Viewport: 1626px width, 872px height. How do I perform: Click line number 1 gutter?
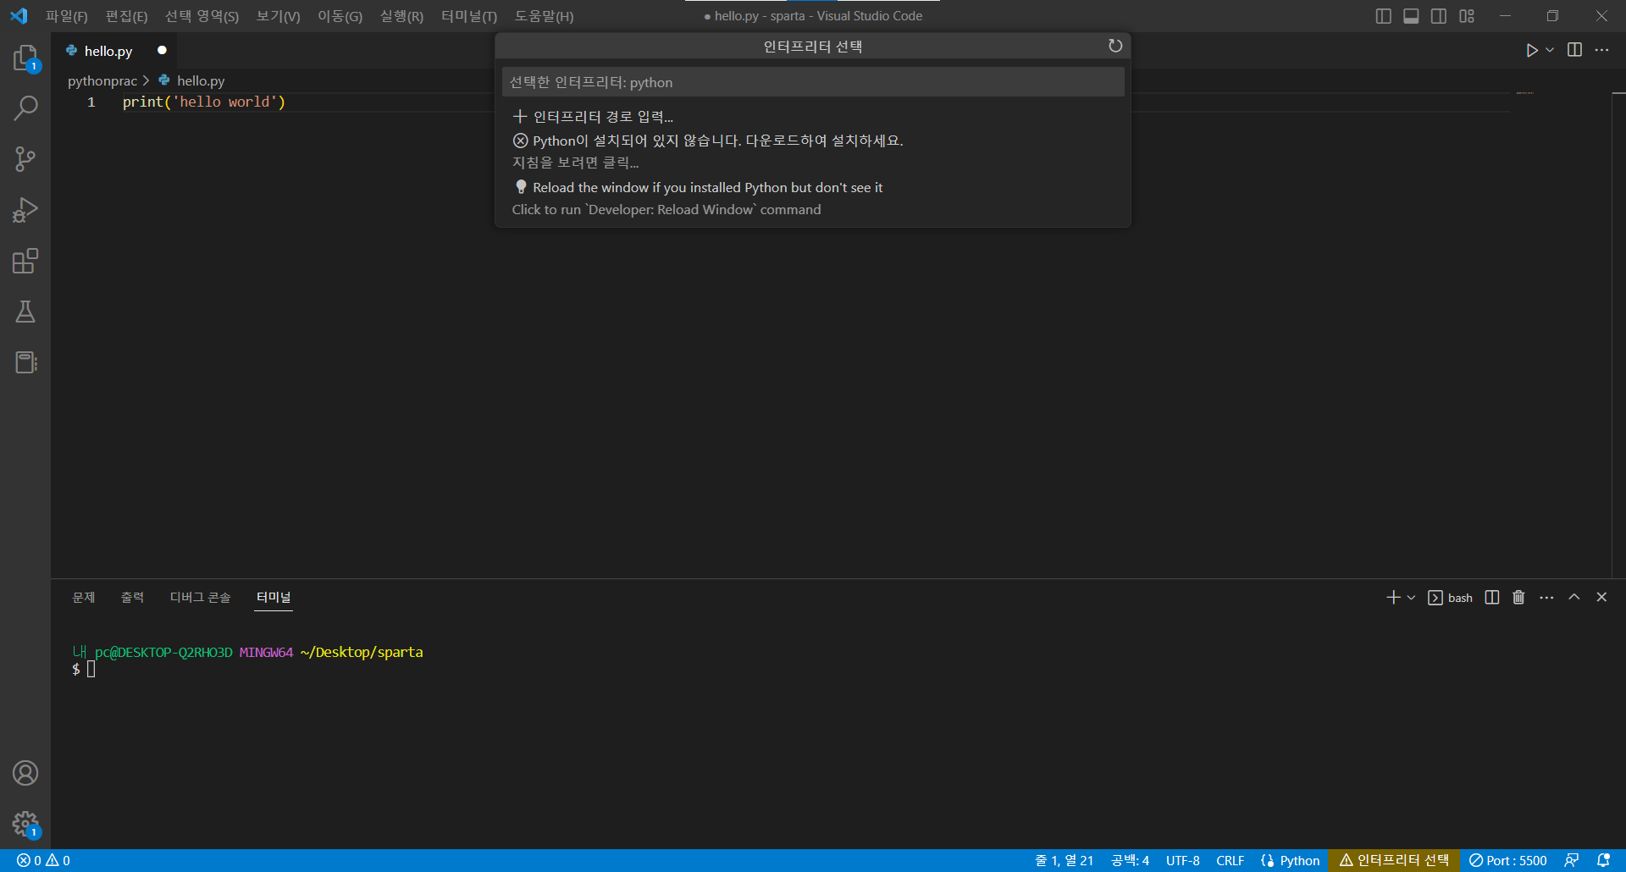91,102
